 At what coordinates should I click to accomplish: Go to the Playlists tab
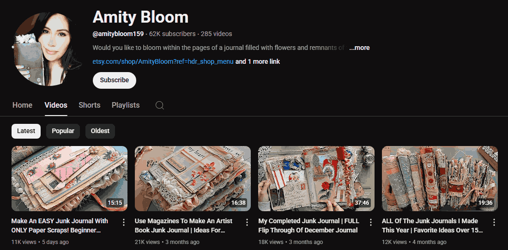tap(126, 105)
